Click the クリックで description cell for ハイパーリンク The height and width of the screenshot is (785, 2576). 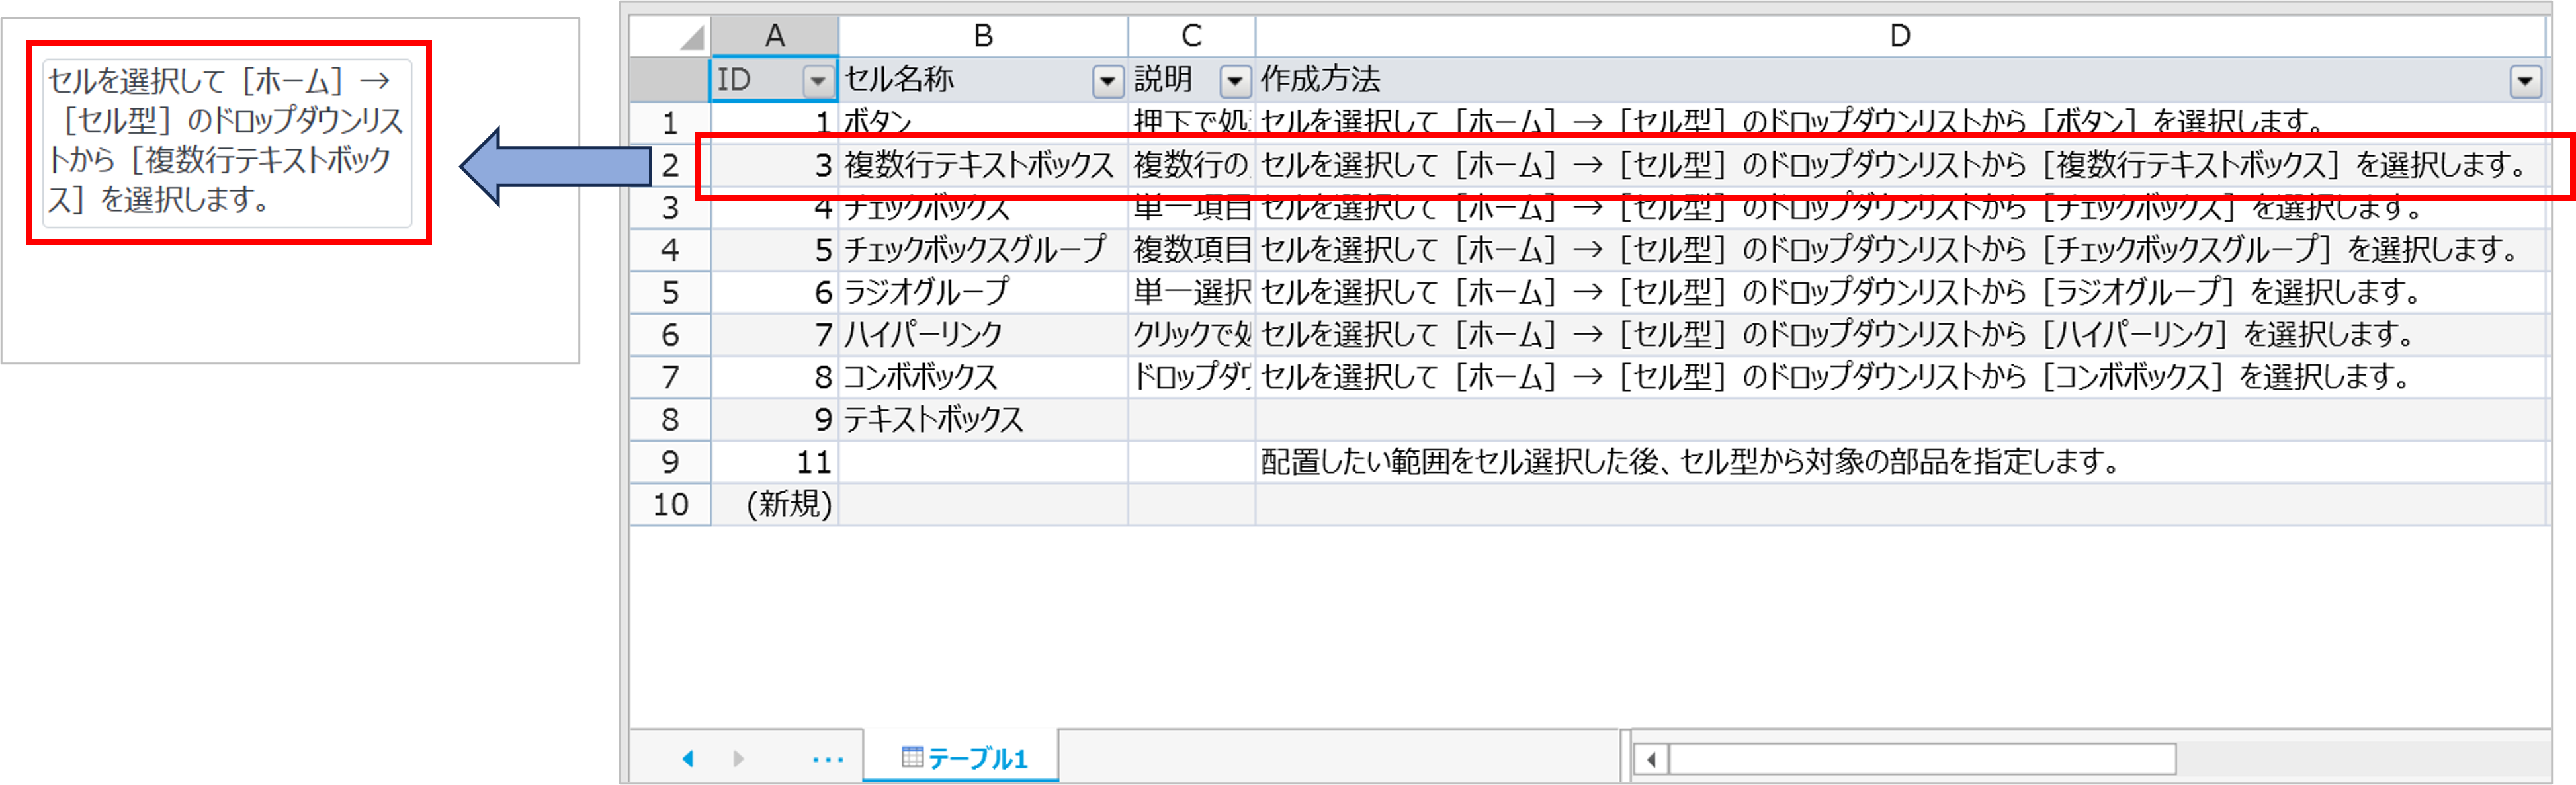[x=1191, y=335]
